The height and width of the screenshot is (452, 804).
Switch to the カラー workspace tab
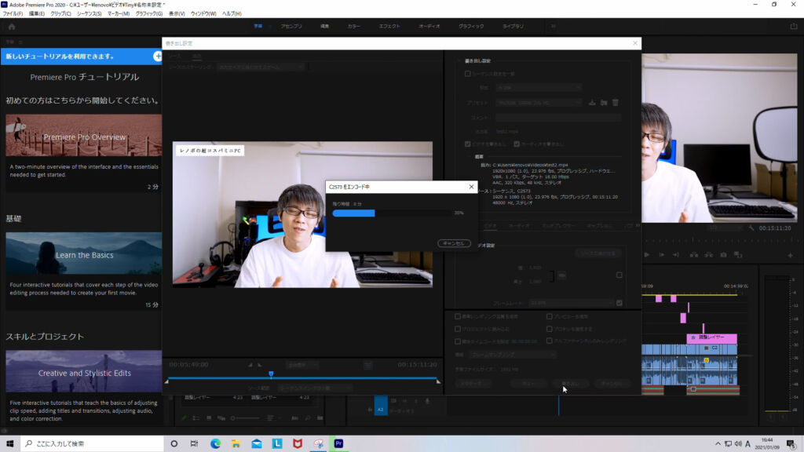point(354,26)
